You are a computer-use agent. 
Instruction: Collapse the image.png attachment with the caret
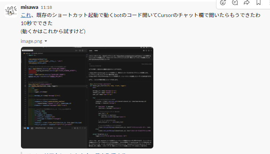[x=46, y=41]
